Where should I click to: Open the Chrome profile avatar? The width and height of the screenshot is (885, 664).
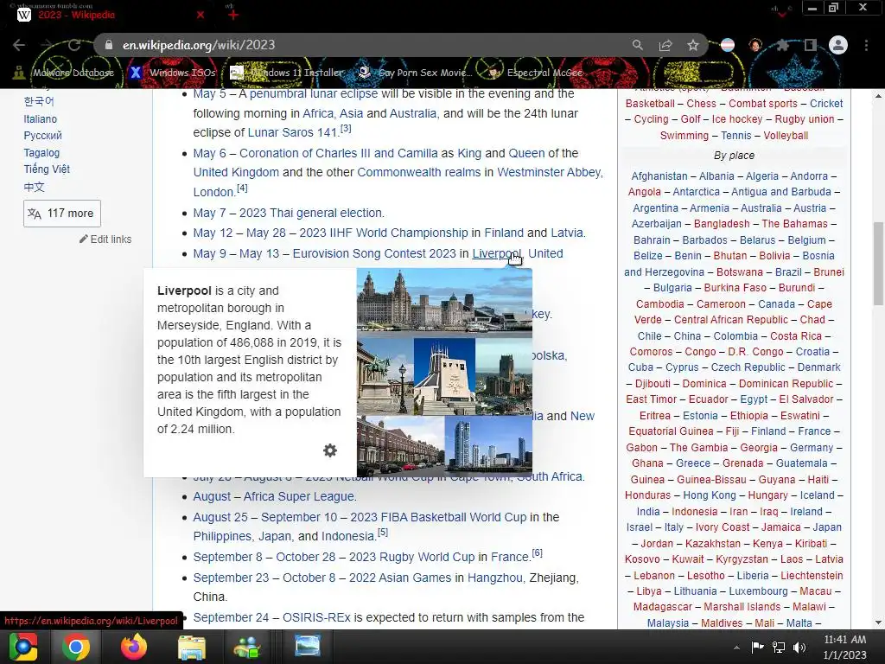(838, 45)
